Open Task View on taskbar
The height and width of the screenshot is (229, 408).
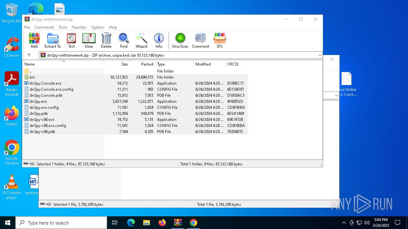115,223
